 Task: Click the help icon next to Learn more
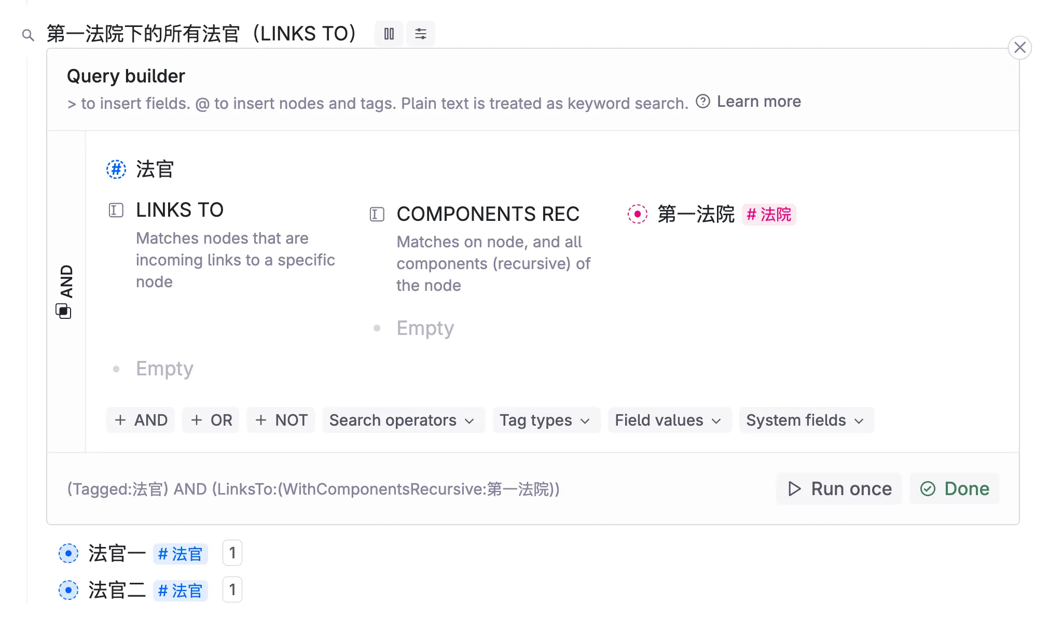point(703,102)
